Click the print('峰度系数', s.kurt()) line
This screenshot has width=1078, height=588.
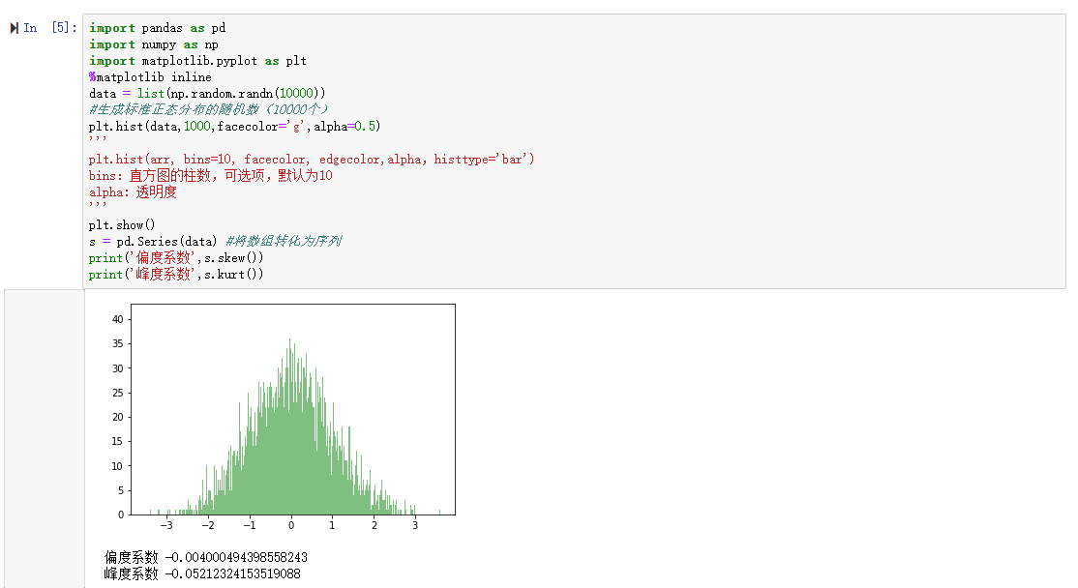click(x=176, y=275)
